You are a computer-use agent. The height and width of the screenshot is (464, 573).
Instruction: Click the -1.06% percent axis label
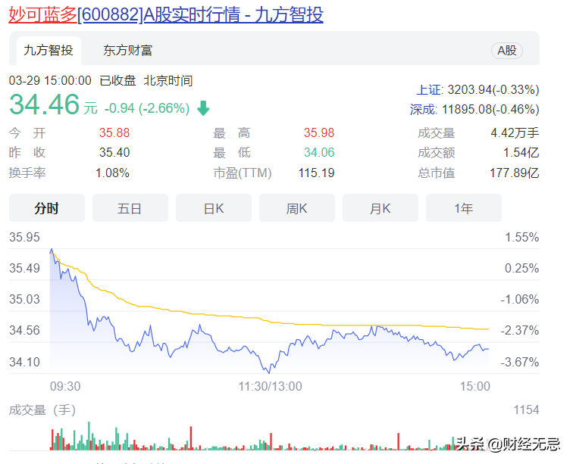[x=520, y=299]
